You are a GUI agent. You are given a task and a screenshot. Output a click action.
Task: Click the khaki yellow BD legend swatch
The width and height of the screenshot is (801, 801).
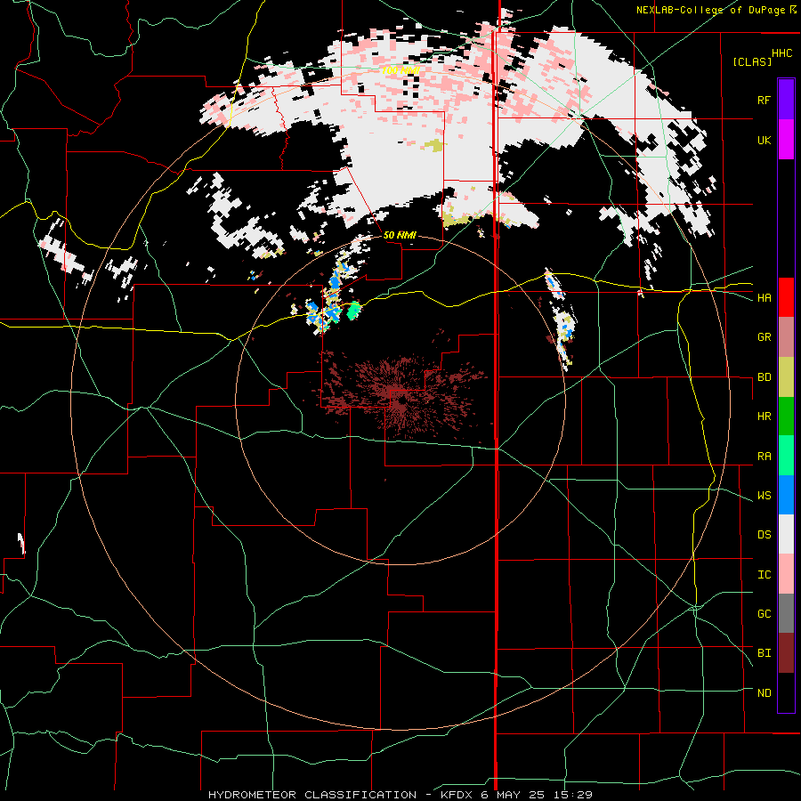tap(786, 376)
